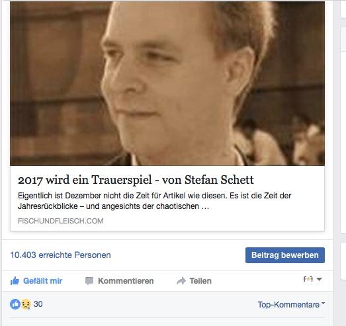Click the share arrow icon beside Teilen
346x326 pixels.
click(181, 281)
